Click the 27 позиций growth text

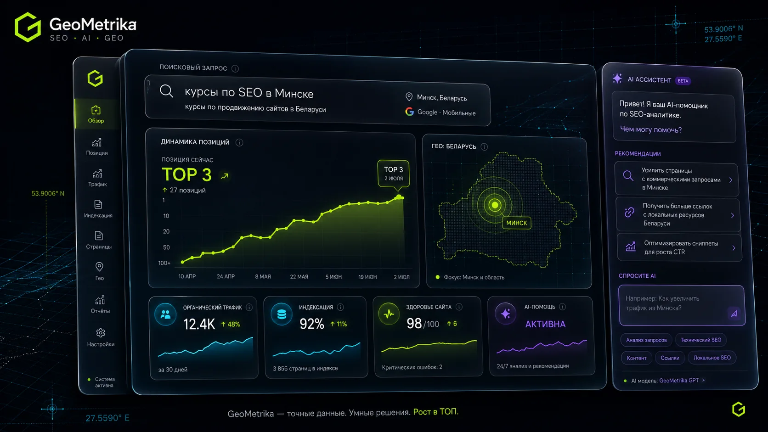point(184,190)
